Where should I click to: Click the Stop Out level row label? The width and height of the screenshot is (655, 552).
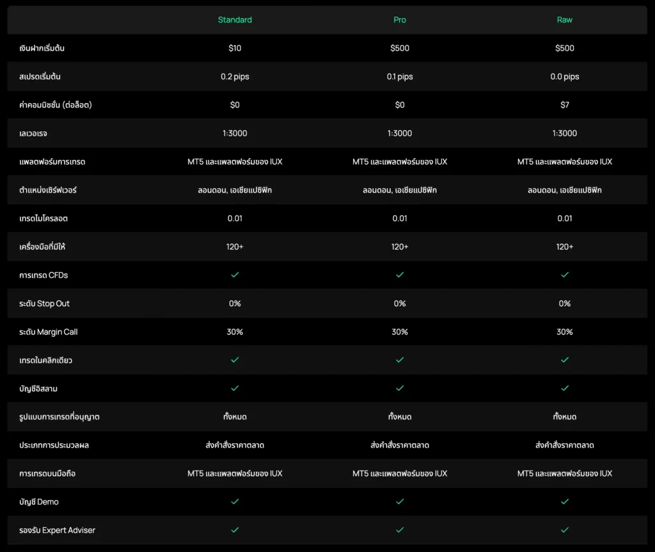pyautogui.click(x=45, y=304)
